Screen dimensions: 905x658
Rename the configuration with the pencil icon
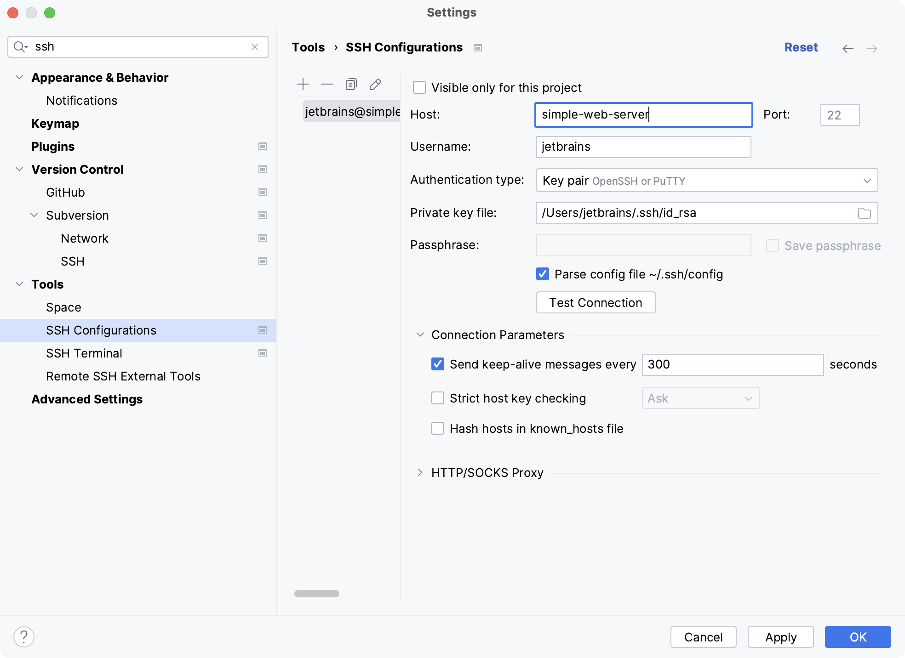pyautogui.click(x=375, y=85)
